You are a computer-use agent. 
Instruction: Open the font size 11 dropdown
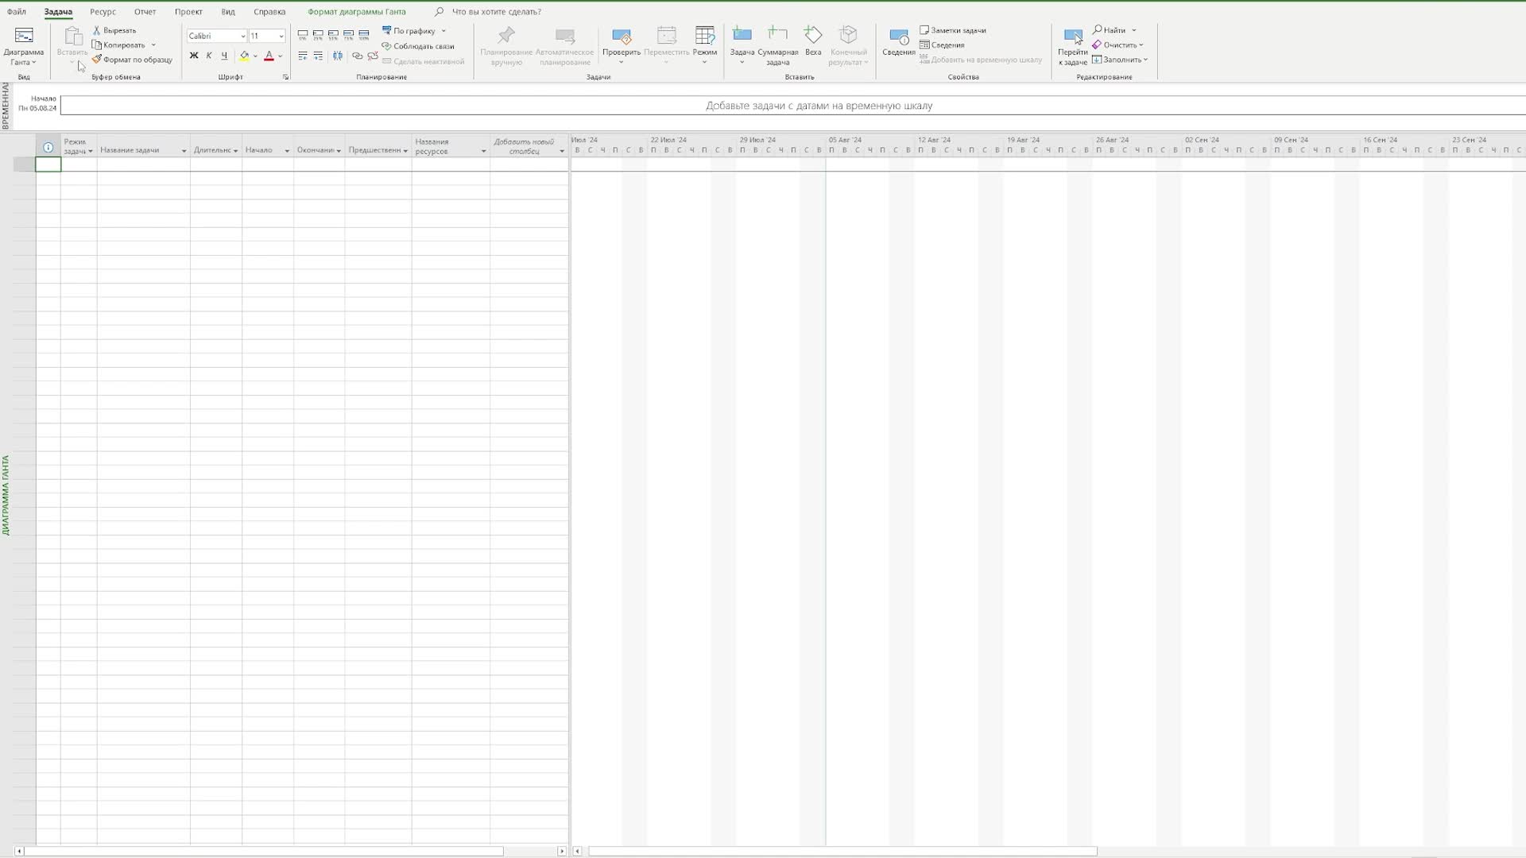281,36
